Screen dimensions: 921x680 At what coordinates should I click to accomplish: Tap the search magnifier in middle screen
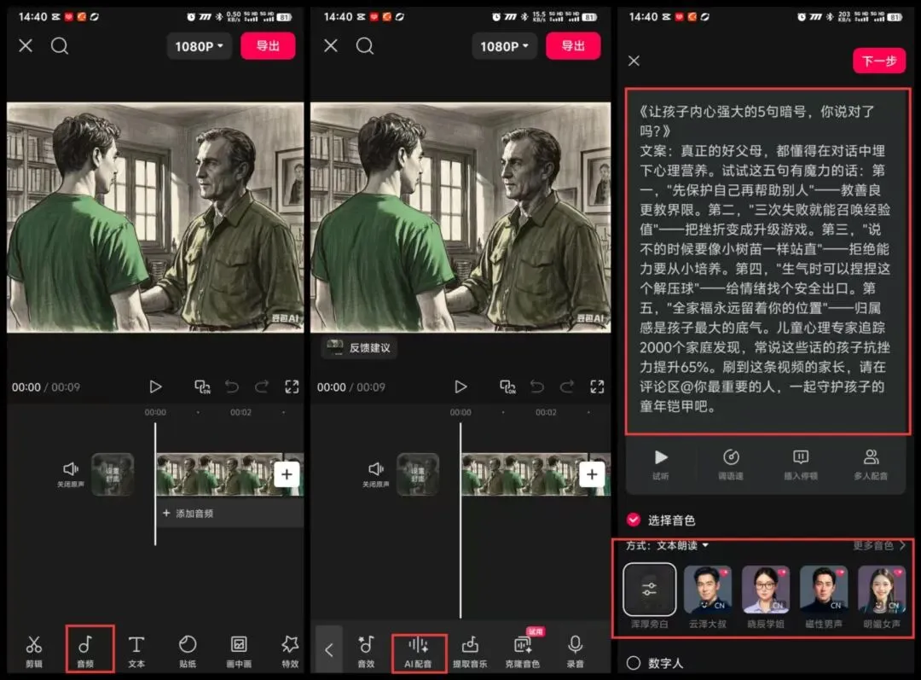pyautogui.click(x=365, y=46)
